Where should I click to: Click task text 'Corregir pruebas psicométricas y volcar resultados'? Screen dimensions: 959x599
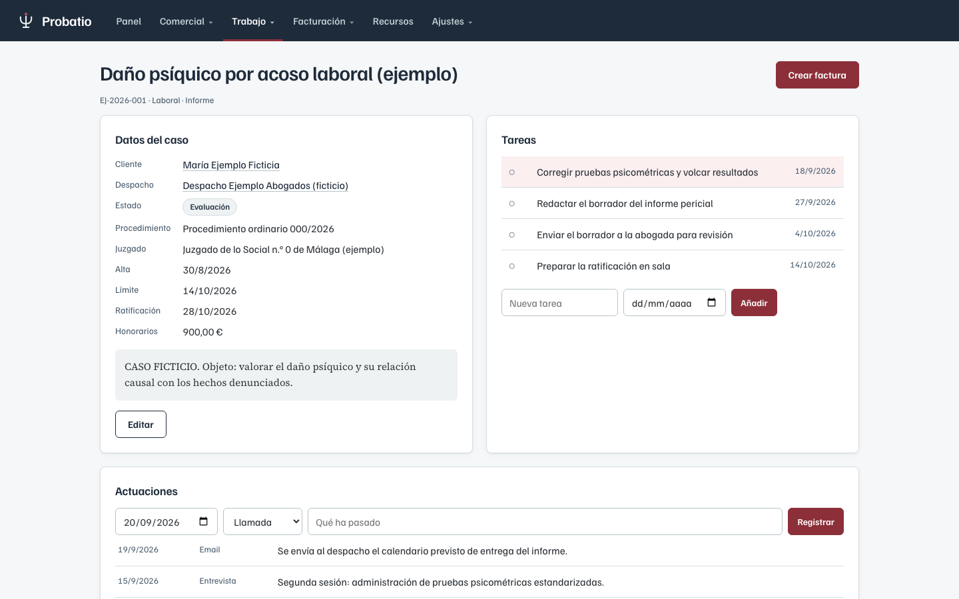click(647, 172)
